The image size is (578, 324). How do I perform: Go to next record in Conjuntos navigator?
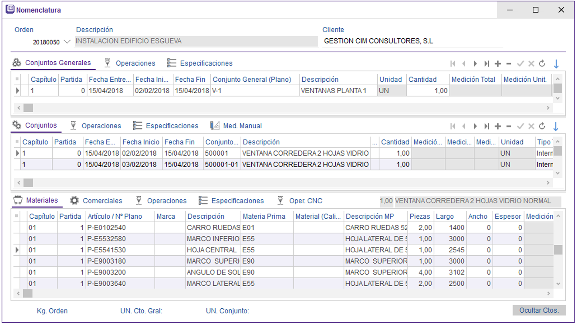475,127
